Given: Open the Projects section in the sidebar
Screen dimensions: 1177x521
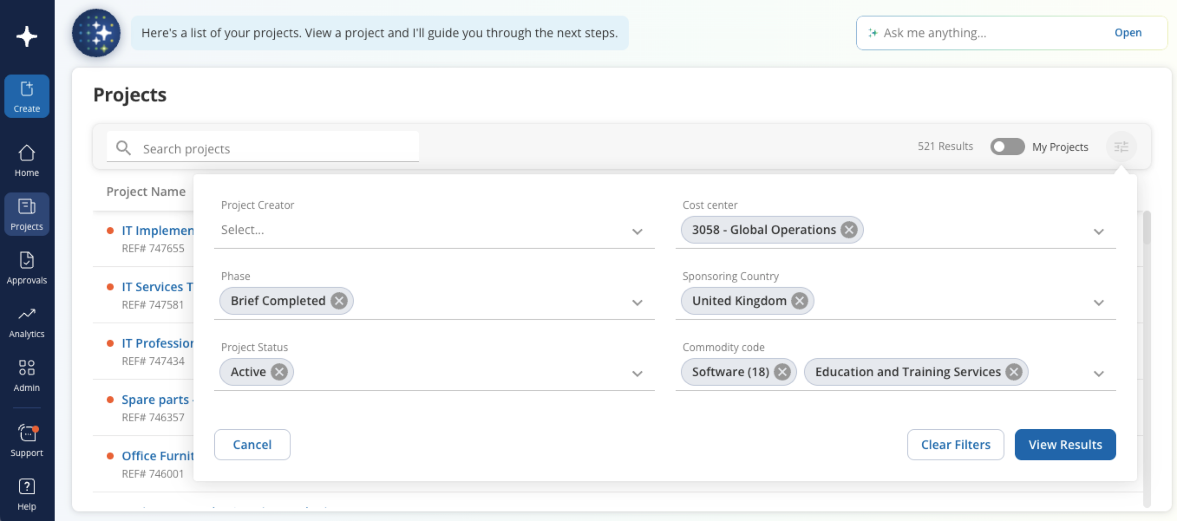Looking at the screenshot, I should point(27,214).
